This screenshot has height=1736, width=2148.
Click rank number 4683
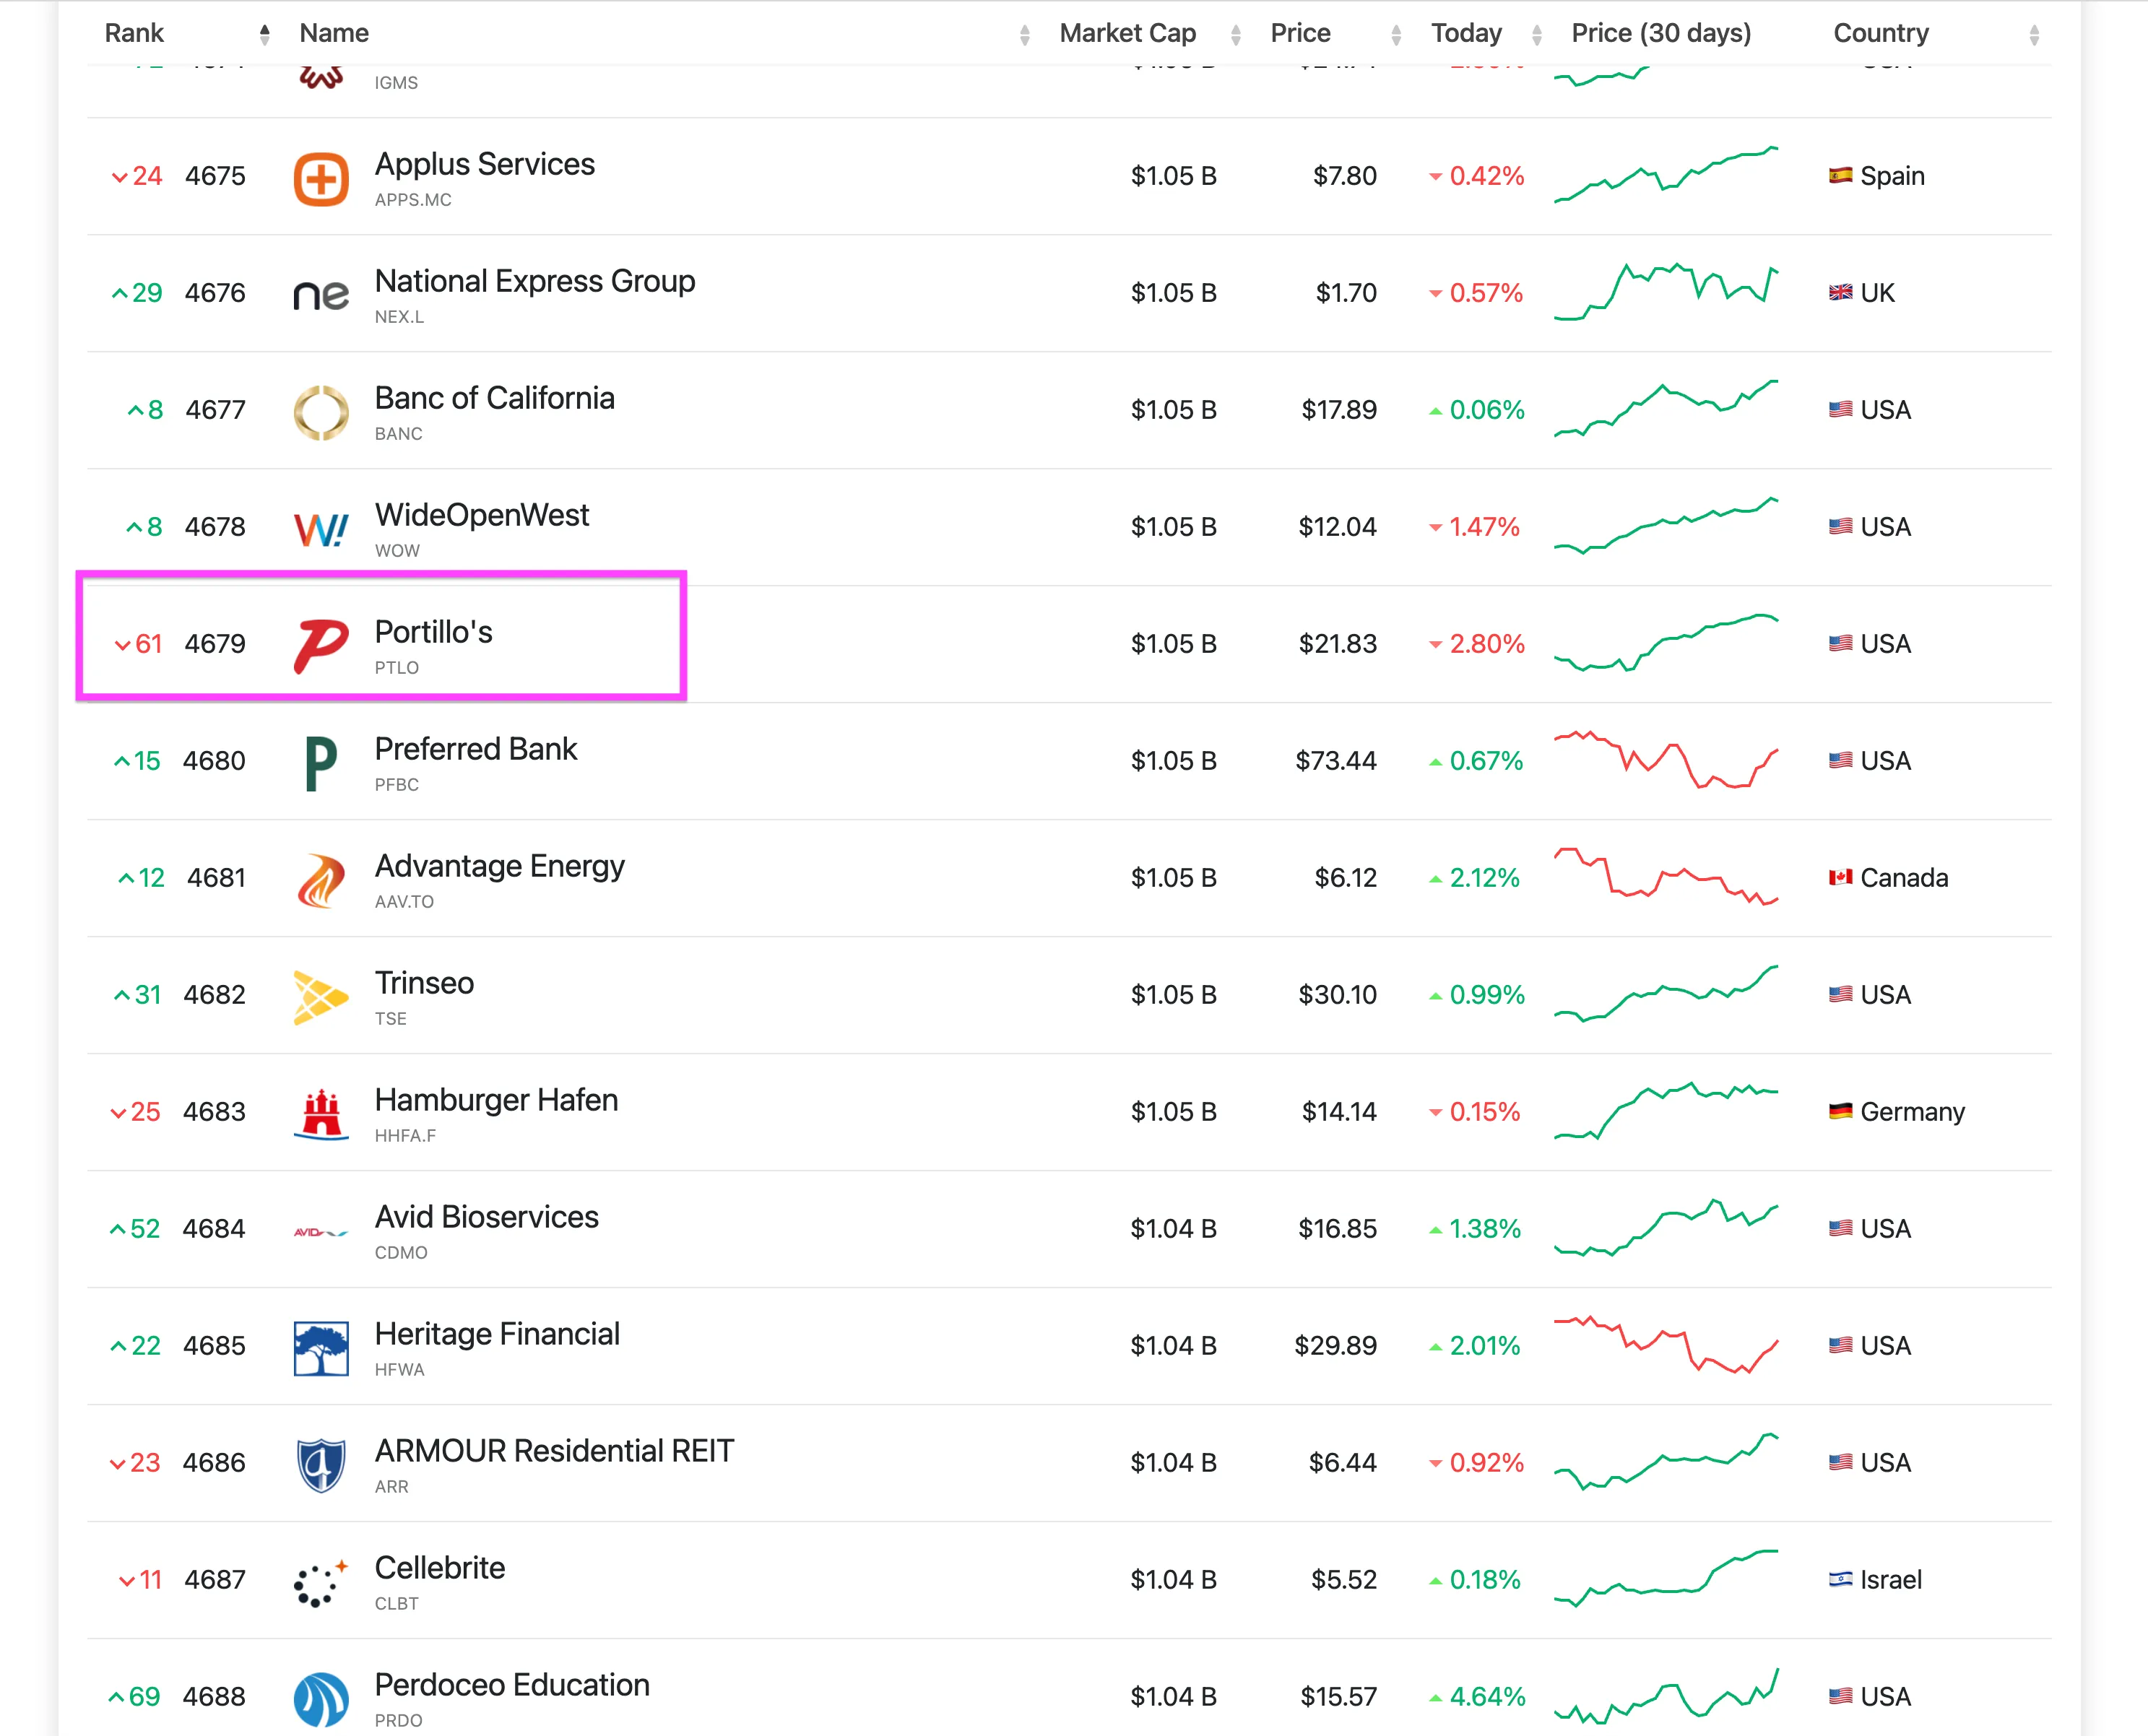pos(214,1112)
